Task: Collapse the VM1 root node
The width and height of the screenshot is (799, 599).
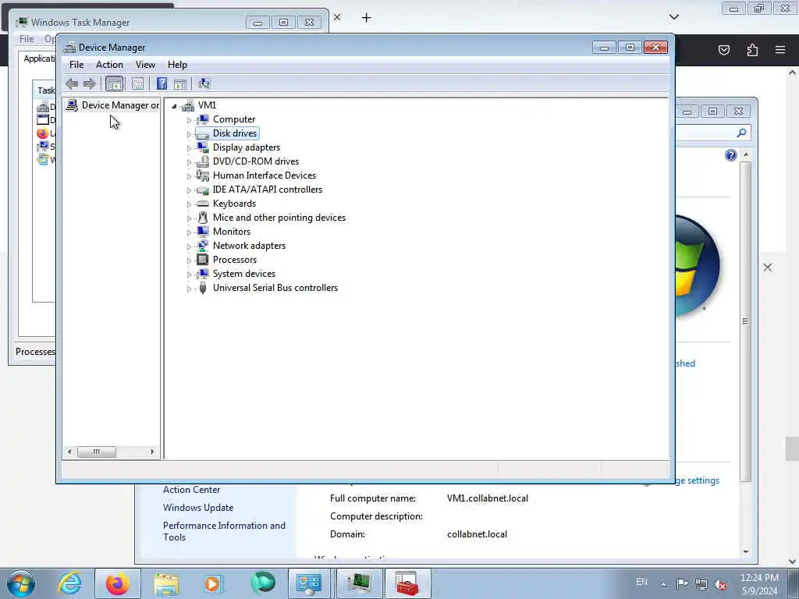Action: pos(174,106)
